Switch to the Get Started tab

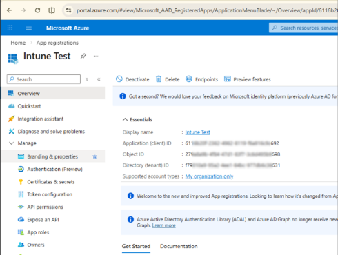click(x=136, y=247)
